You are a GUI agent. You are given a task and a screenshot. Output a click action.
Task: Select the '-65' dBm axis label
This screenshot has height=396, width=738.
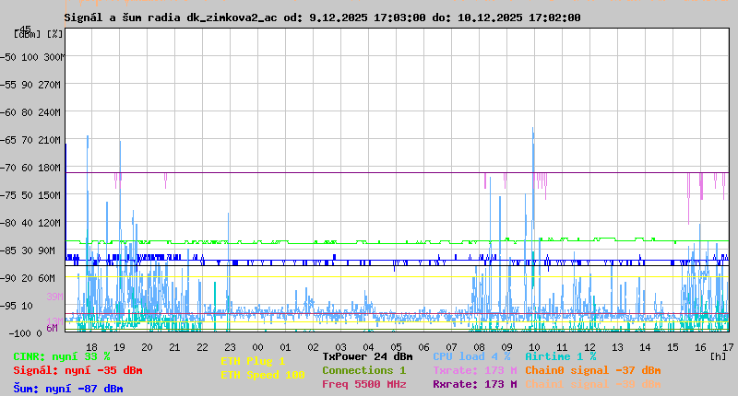coord(8,141)
